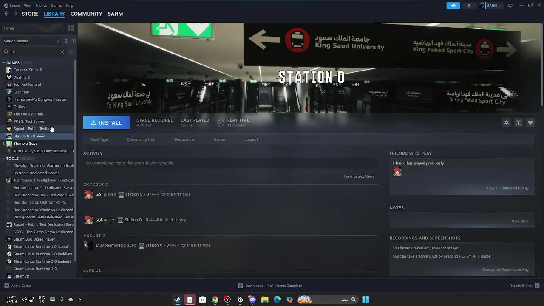Open the View menu

28,6
